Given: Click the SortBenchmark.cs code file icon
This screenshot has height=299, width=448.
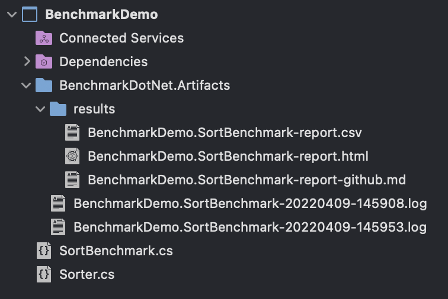Looking at the screenshot, I should 44,251.
